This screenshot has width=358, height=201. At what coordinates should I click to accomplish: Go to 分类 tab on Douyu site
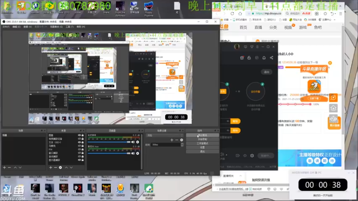(x=273, y=27)
